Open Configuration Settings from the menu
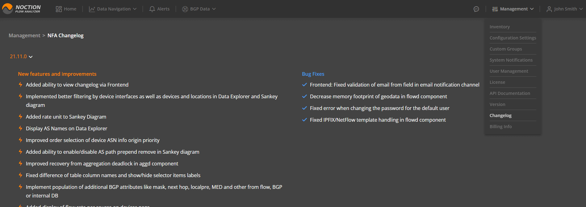Screen dimensions: 586x207 [513, 38]
